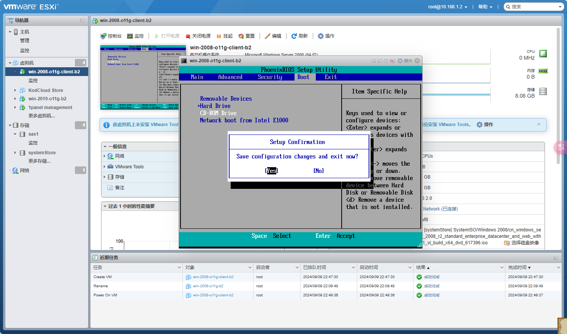This screenshot has width=567, height=334.
Task: Open 更多虚拟机... more VMs link
Action: pyautogui.click(x=42, y=116)
